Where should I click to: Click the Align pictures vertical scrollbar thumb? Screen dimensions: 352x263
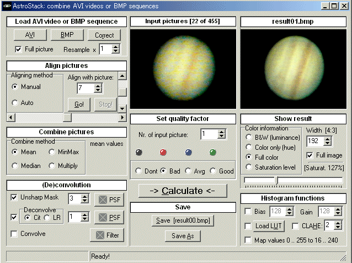click(122, 92)
